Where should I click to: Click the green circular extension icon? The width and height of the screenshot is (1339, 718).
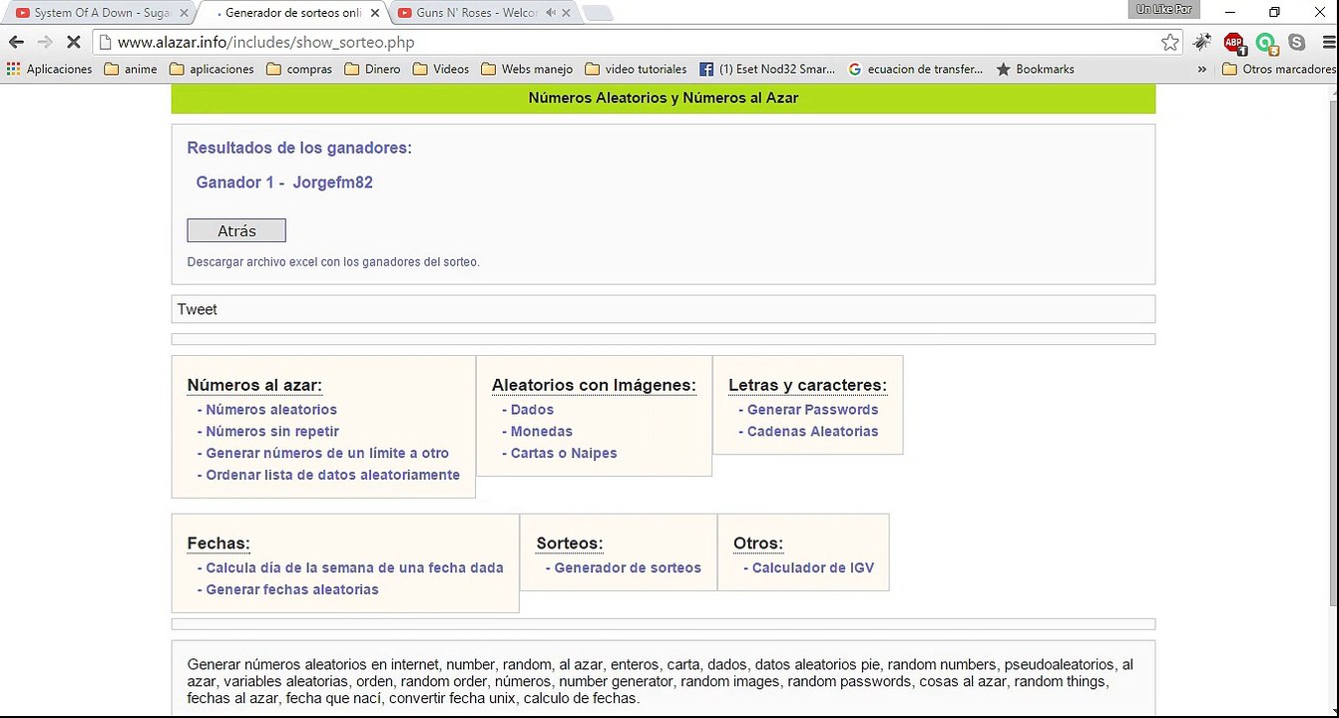click(1266, 42)
